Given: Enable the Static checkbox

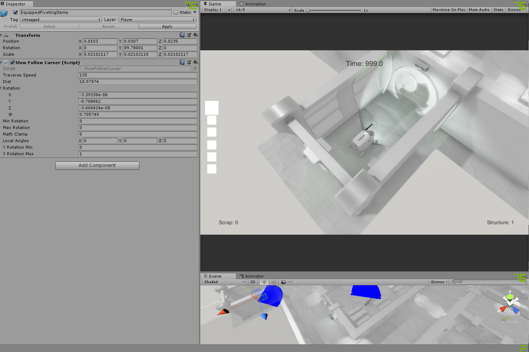Looking at the screenshot, I should pos(176,12).
